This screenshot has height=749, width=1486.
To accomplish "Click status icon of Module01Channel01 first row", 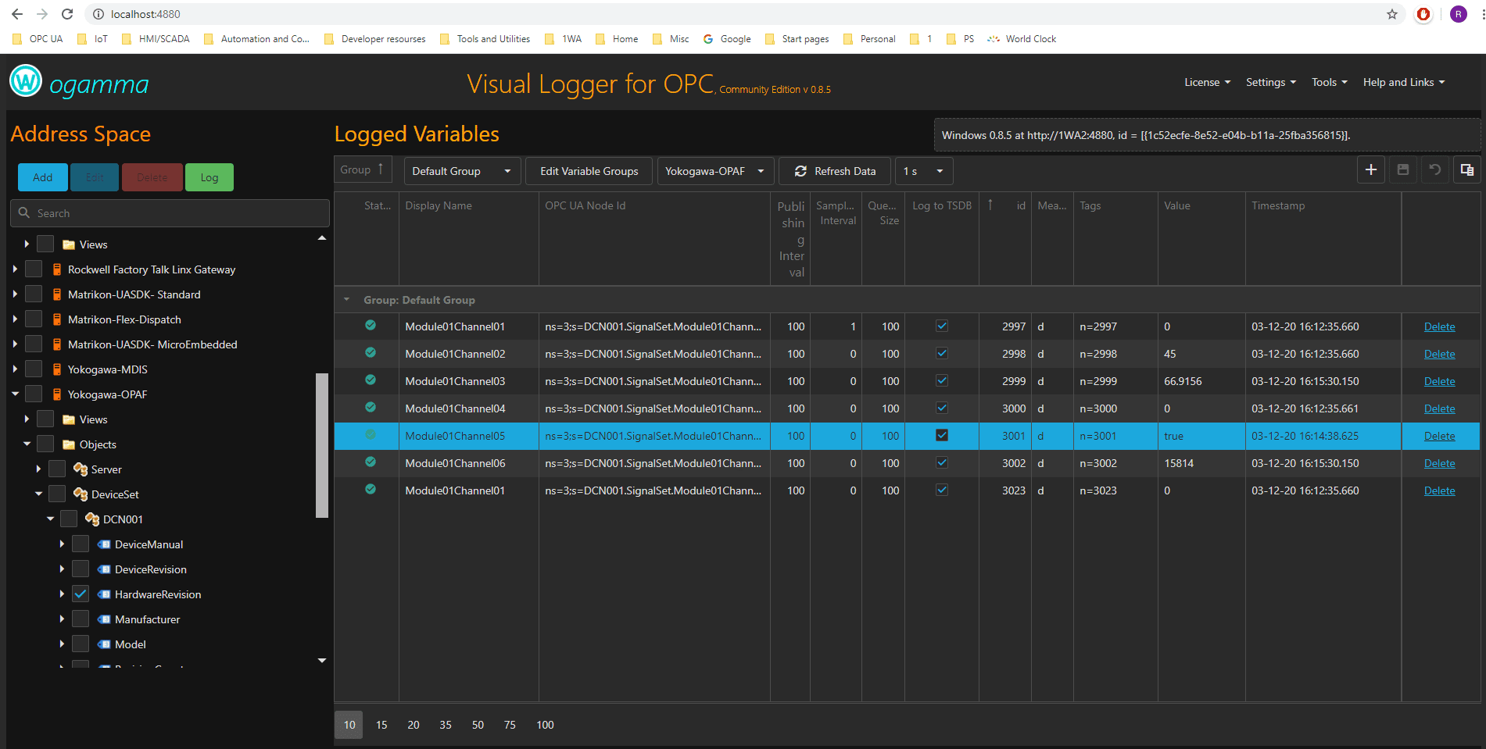I will click(x=371, y=326).
